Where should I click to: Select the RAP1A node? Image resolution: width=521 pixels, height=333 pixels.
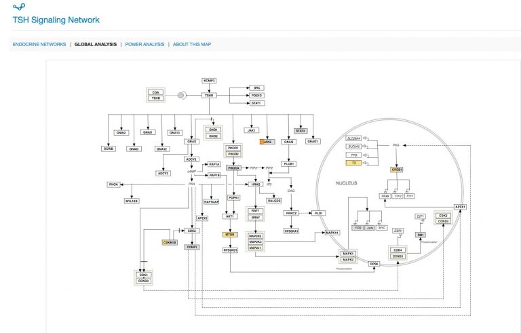click(214, 164)
